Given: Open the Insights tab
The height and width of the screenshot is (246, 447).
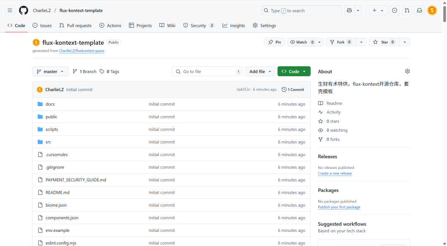Looking at the screenshot, I should (234, 25).
